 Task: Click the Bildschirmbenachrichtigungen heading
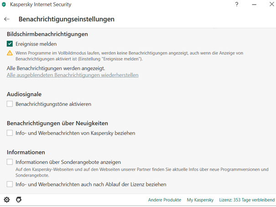pos(47,34)
